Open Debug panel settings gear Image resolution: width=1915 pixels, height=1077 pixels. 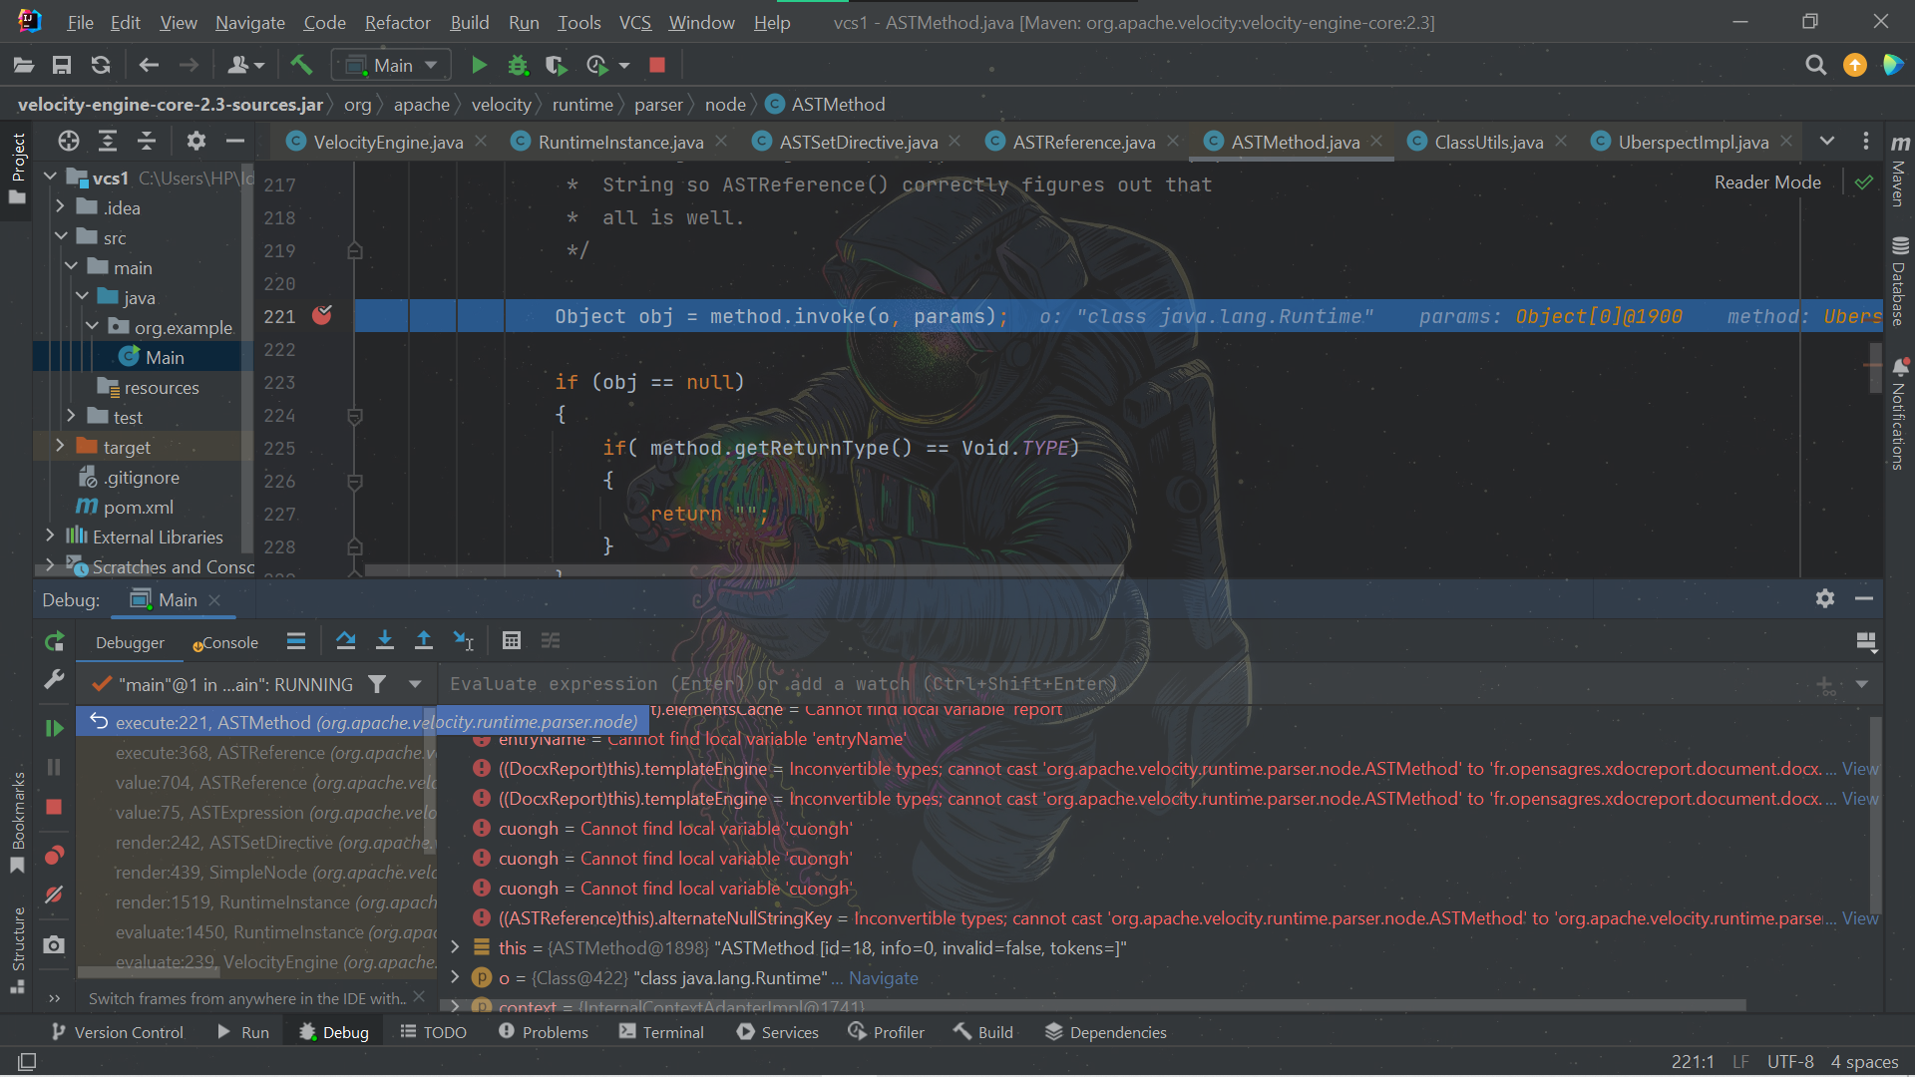point(1825,598)
